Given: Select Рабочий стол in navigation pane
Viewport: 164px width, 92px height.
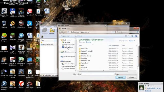Looking at the screenshot, I should pyautogui.click(x=69, y=47).
